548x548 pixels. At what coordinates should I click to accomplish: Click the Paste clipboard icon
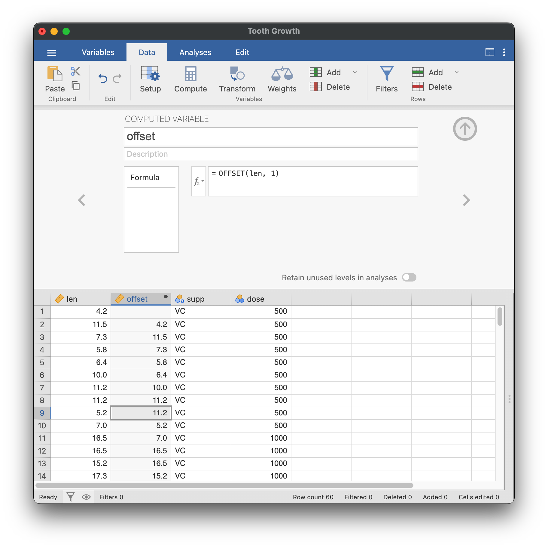[x=55, y=74]
